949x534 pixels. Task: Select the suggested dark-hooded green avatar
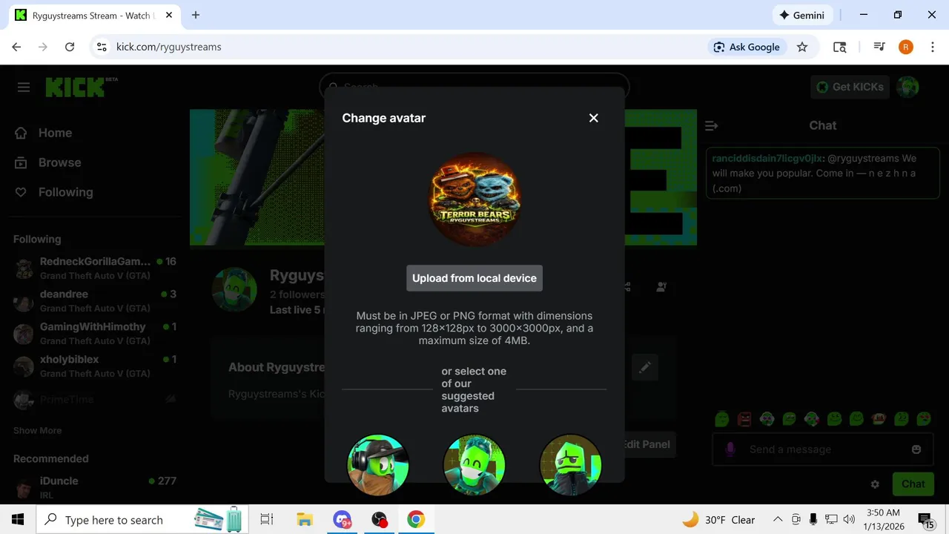point(570,465)
